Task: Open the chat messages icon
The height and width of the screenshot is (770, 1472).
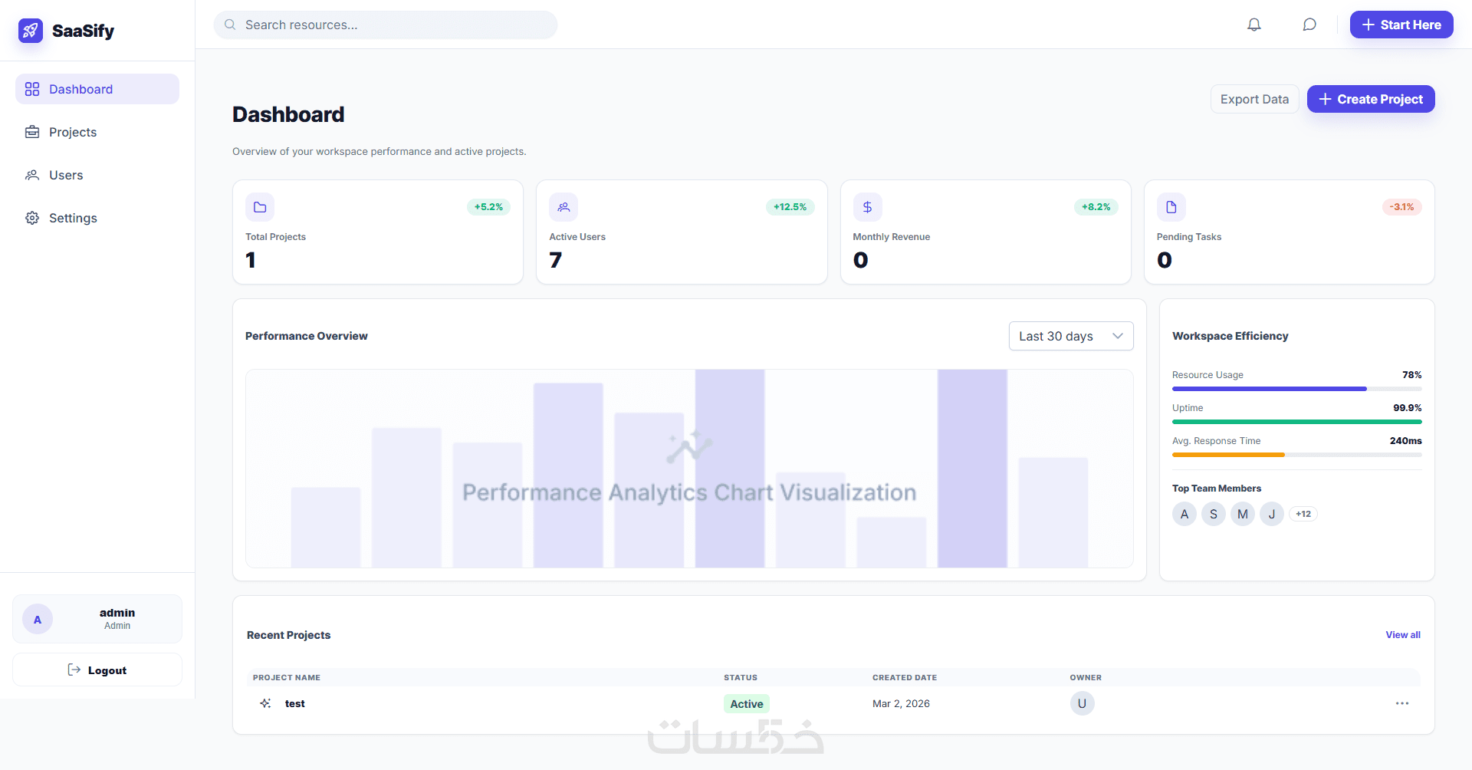Action: coord(1309,25)
